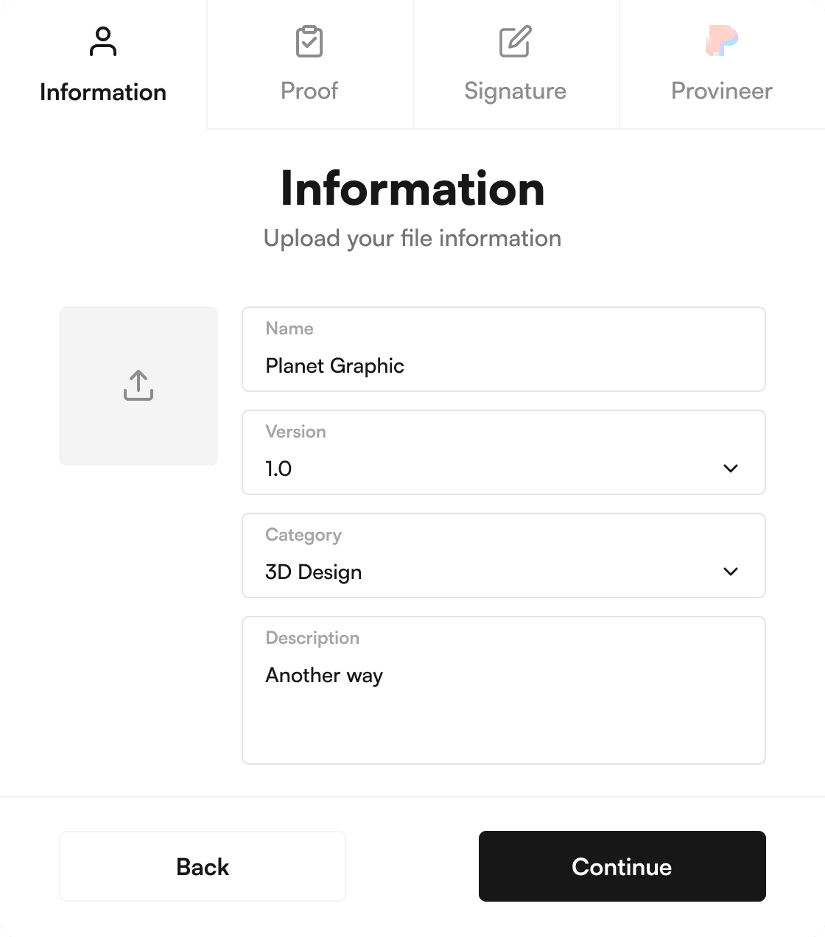Click the person icon above Information
This screenshot has height=937, width=825.
pos(102,42)
